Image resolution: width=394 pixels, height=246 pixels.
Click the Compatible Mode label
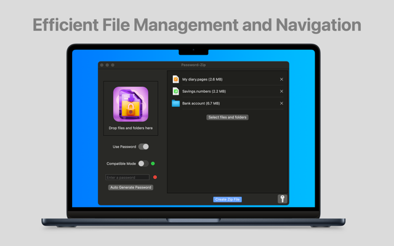[121, 164]
